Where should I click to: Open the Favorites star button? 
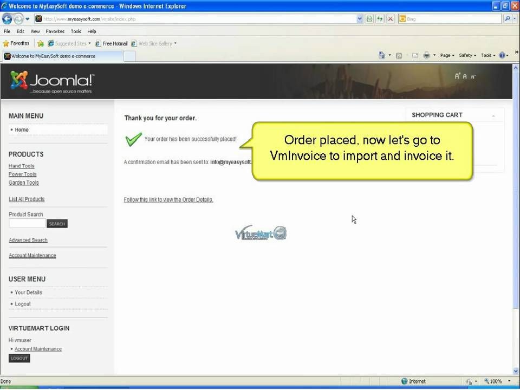(x=16, y=43)
